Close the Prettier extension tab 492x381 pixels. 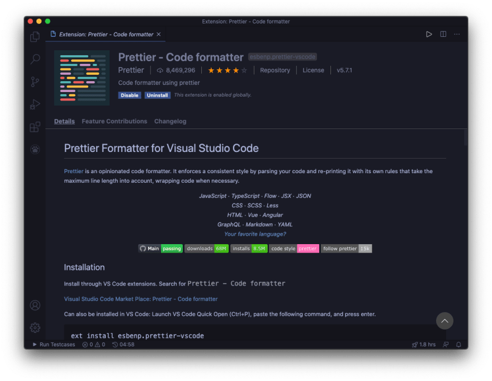[159, 34]
